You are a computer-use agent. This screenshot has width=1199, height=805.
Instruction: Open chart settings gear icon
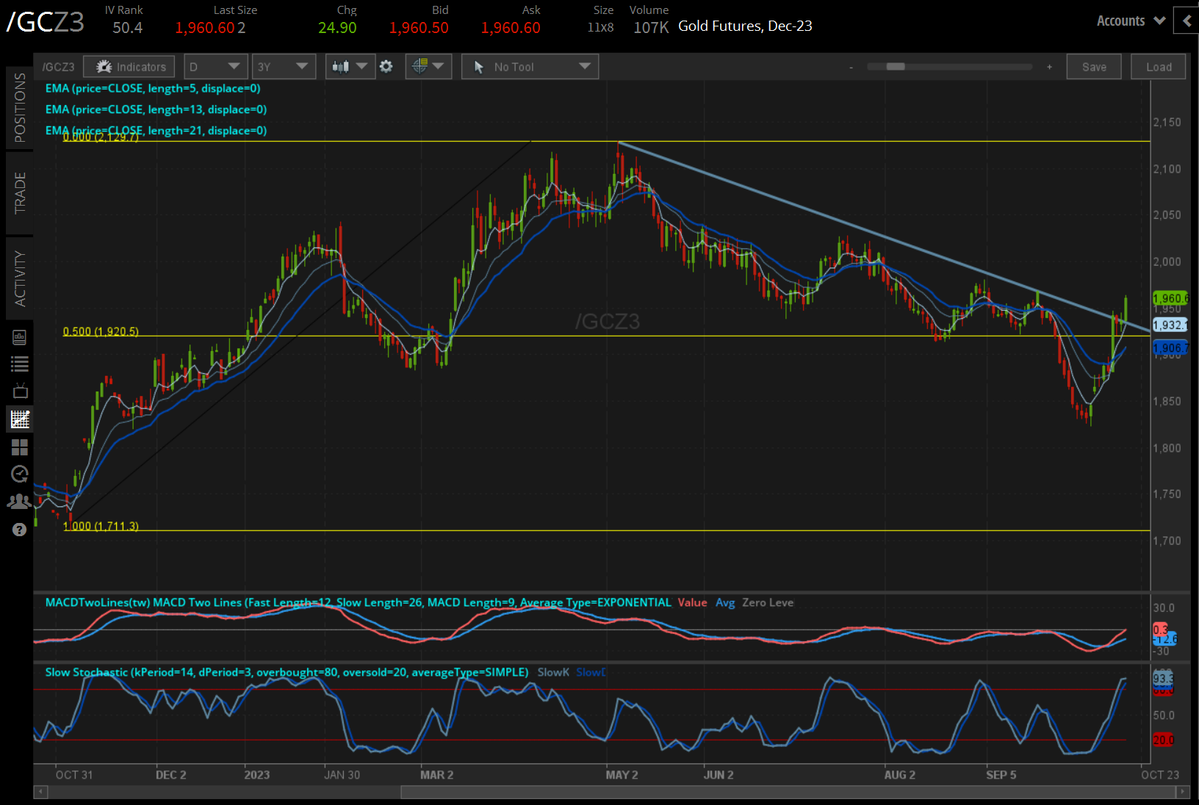pyautogui.click(x=386, y=67)
